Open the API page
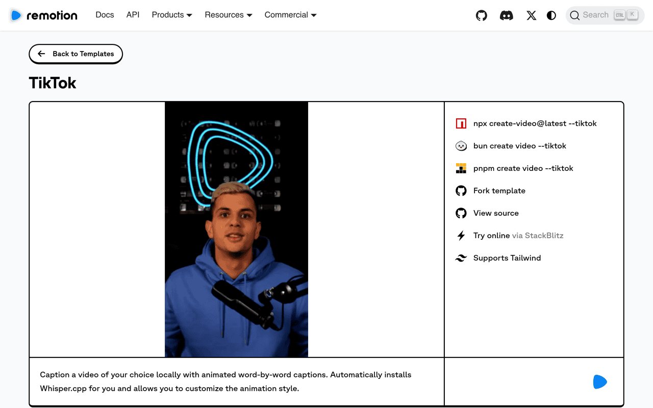This screenshot has height=408, width=653. pyautogui.click(x=133, y=15)
